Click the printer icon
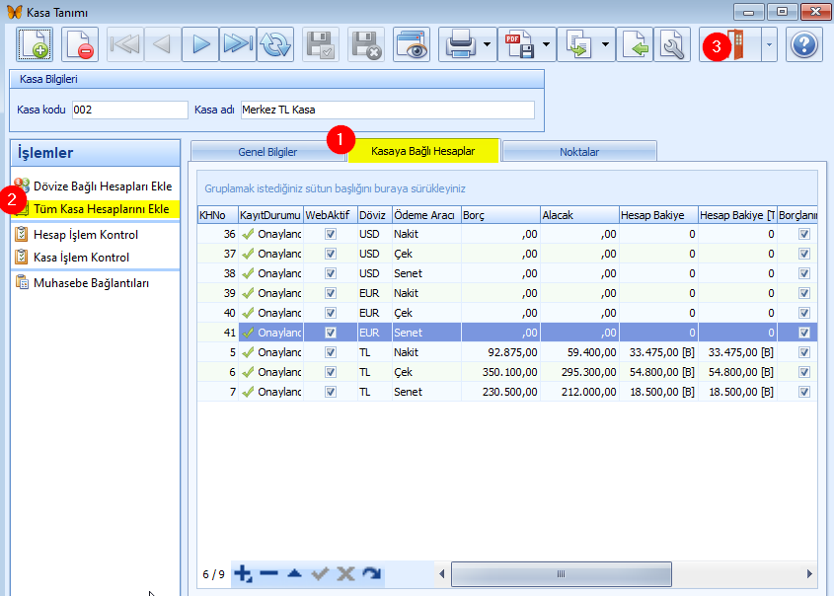834x596 pixels. coord(460,44)
